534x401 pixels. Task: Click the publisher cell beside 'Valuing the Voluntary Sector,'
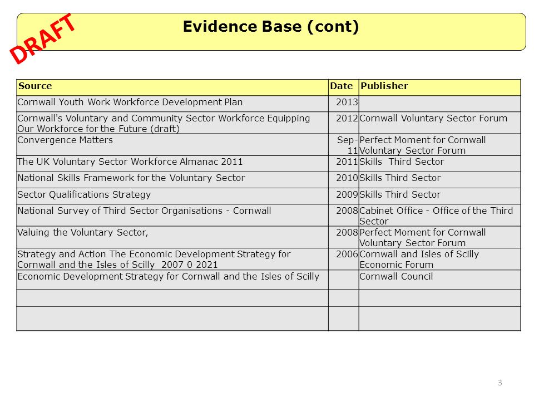(439, 237)
